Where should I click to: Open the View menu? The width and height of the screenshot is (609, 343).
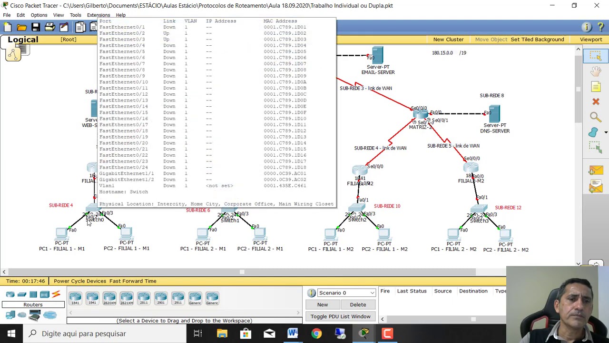pyautogui.click(x=59, y=15)
